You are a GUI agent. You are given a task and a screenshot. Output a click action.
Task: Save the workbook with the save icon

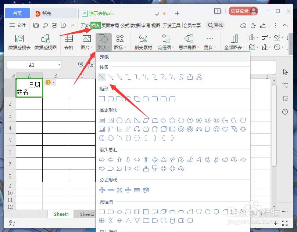(x=36, y=25)
